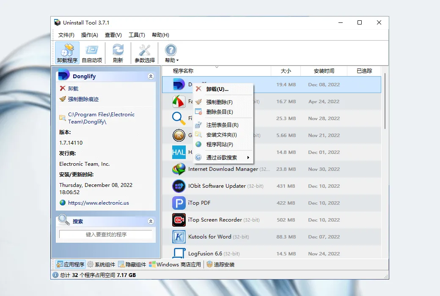Open the 工具(T) menu

(137, 35)
